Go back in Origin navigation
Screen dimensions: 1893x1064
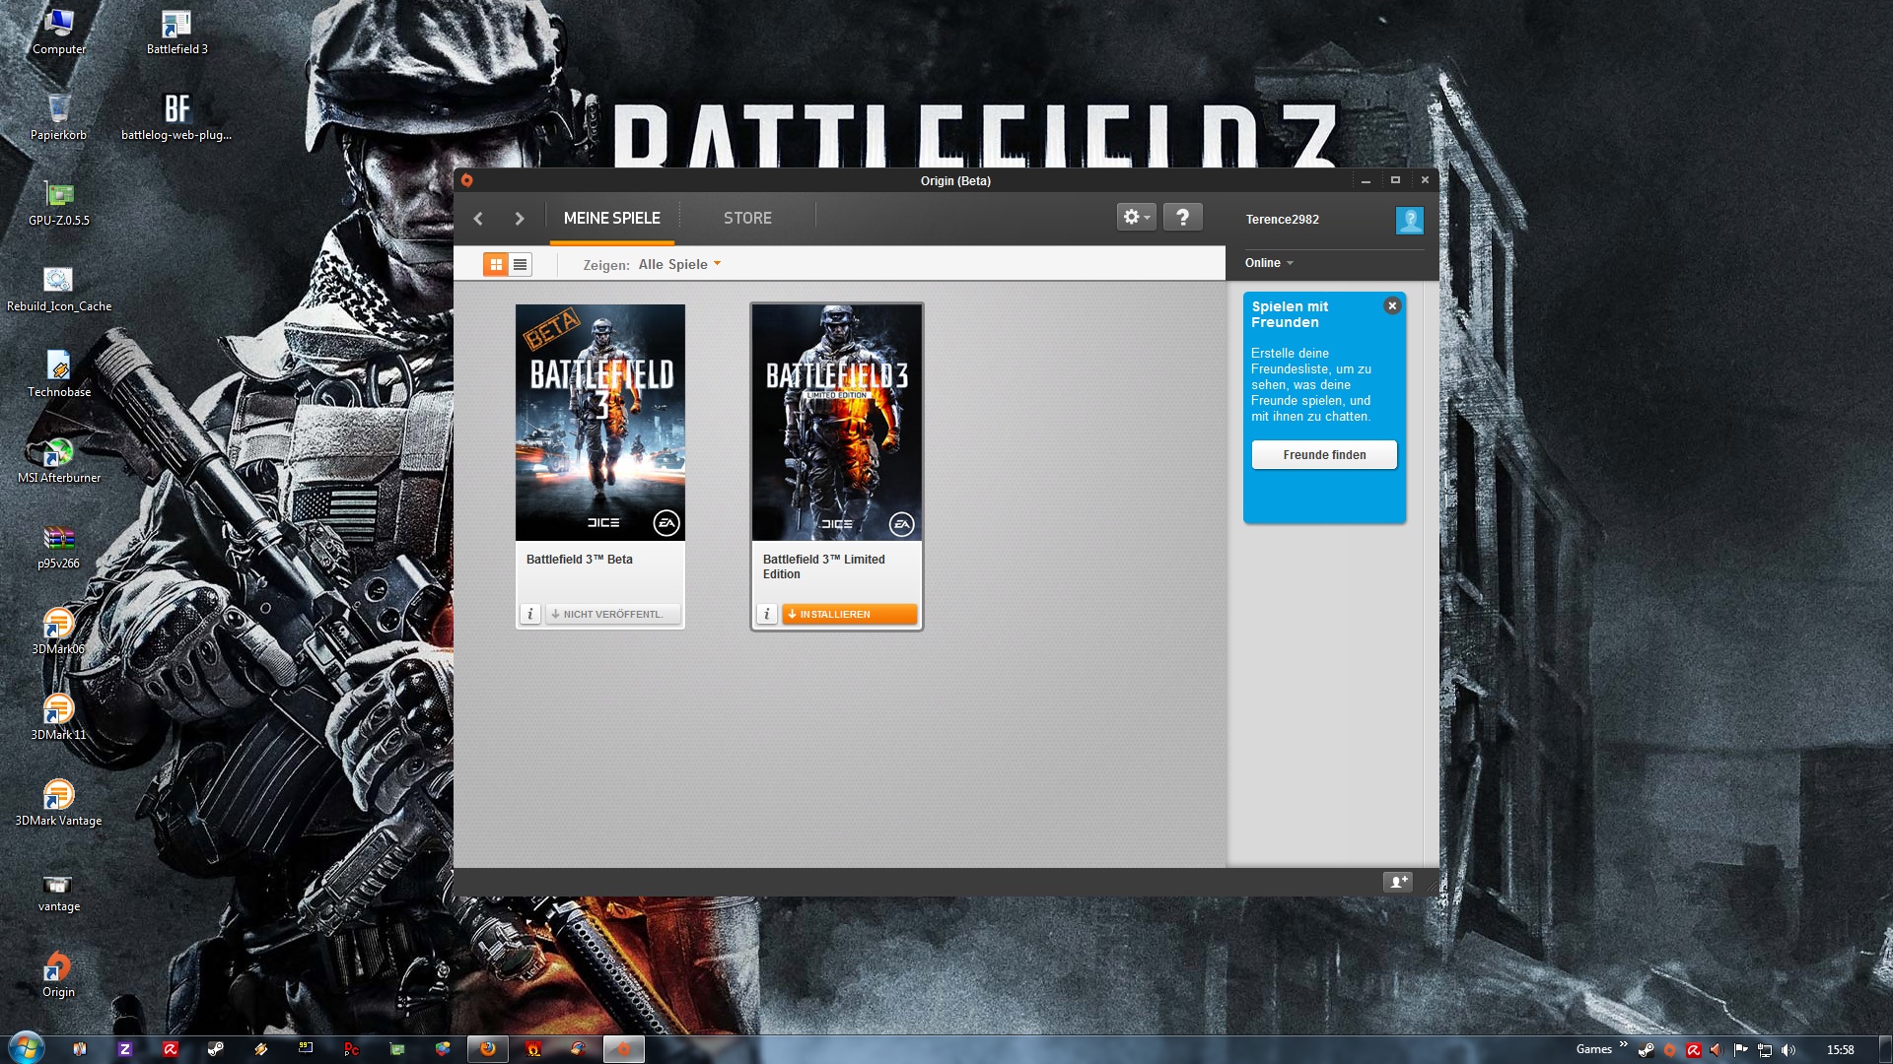(478, 219)
